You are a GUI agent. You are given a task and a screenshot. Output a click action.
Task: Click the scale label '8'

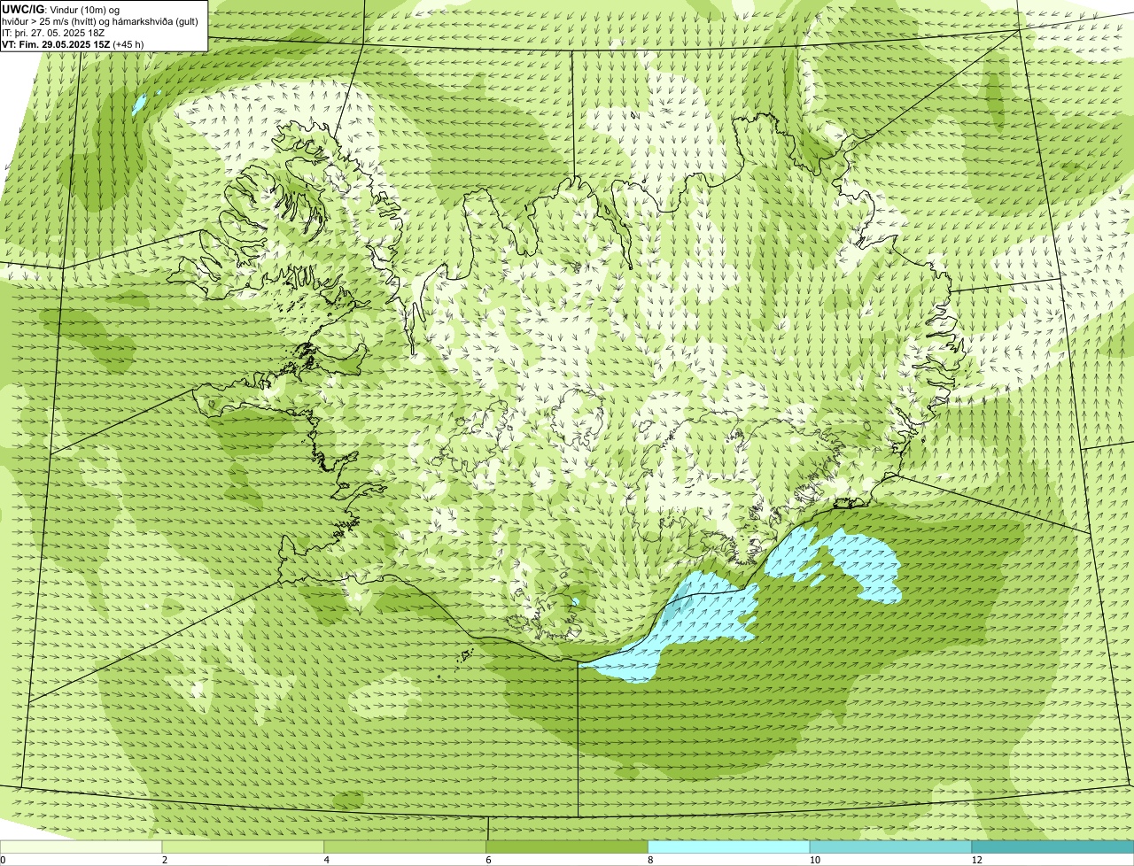(x=650, y=860)
